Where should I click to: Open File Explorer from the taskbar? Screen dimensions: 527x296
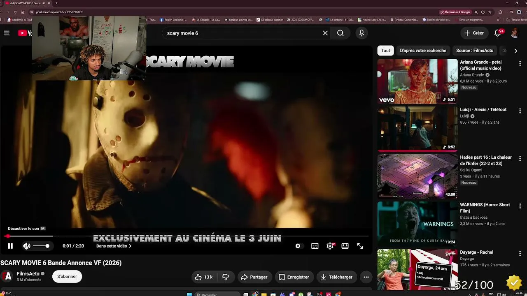click(x=263, y=294)
